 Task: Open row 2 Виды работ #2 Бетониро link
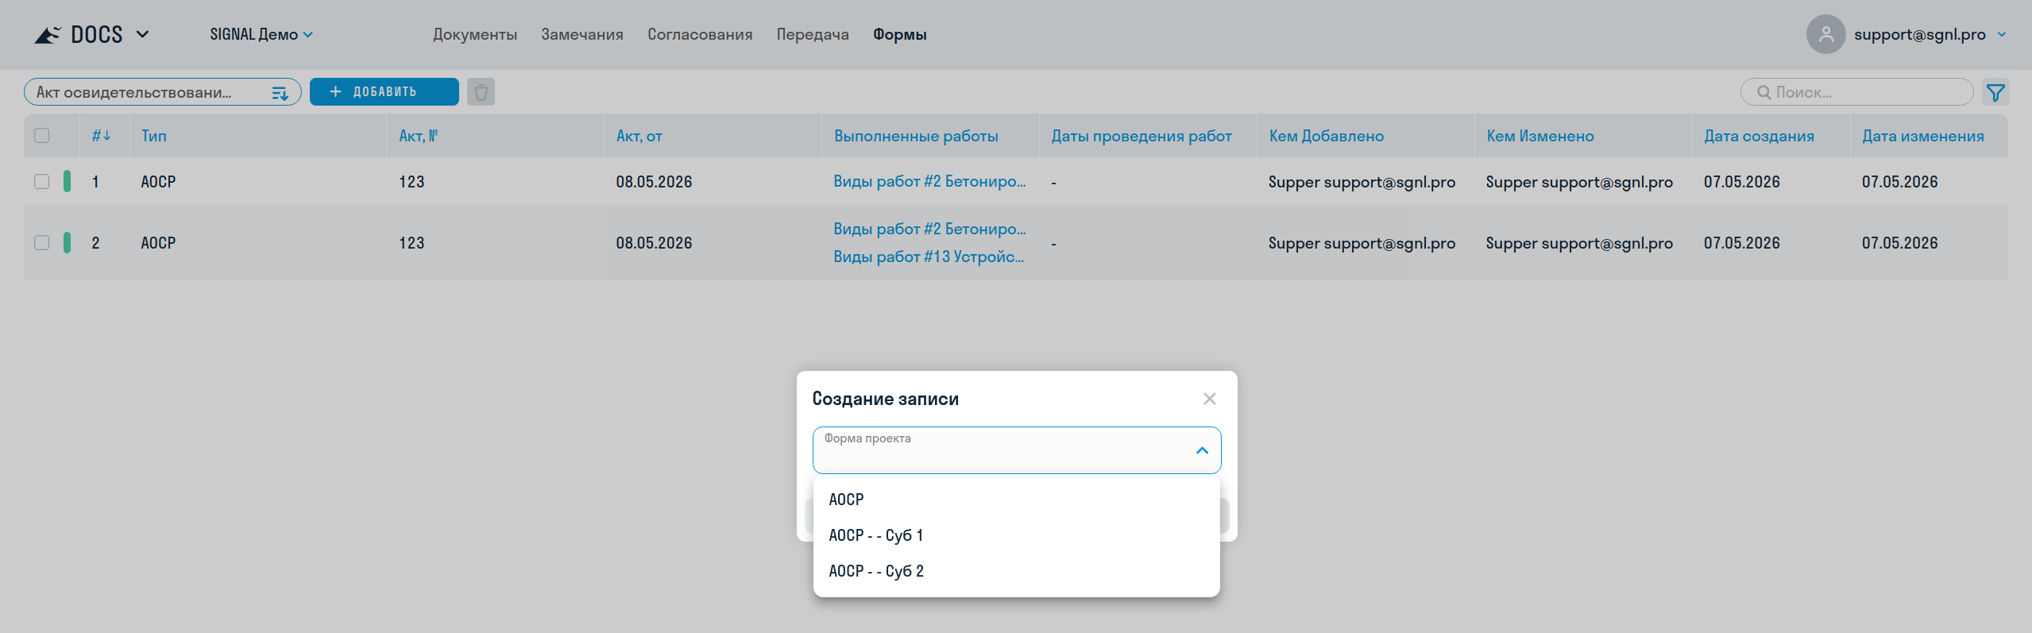click(x=929, y=230)
